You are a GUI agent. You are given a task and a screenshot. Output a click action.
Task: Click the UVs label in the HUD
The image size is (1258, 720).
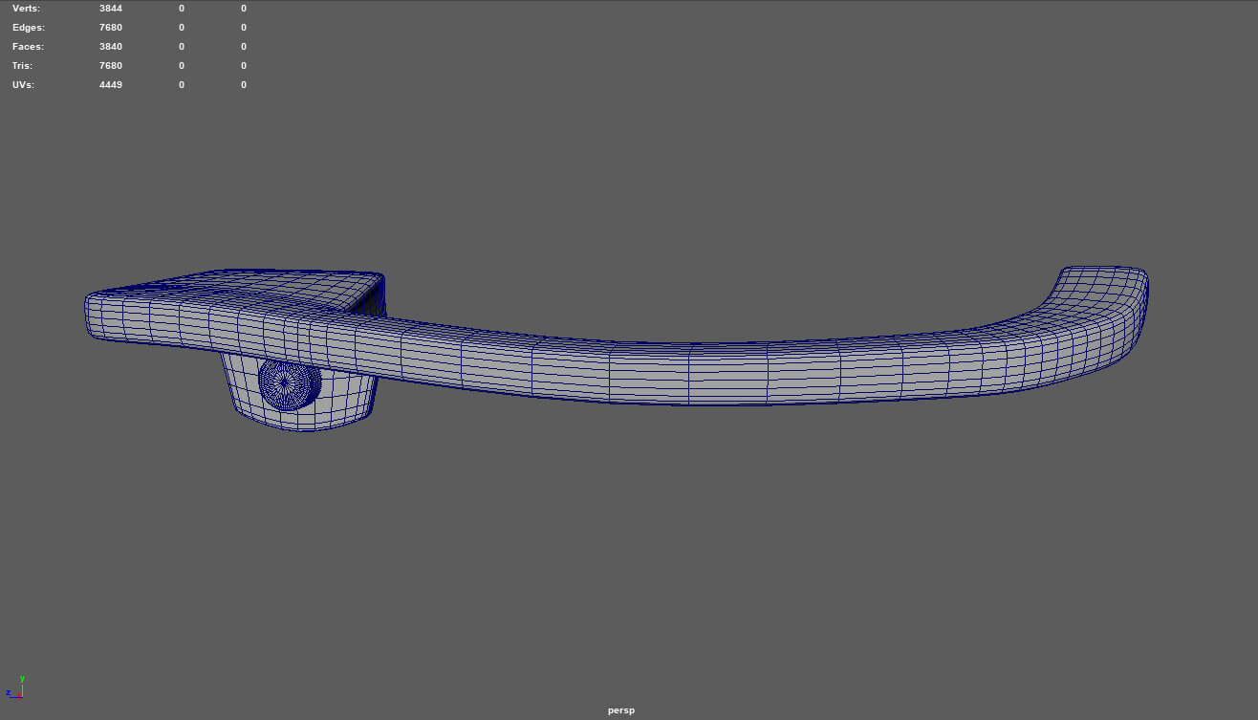[25, 84]
